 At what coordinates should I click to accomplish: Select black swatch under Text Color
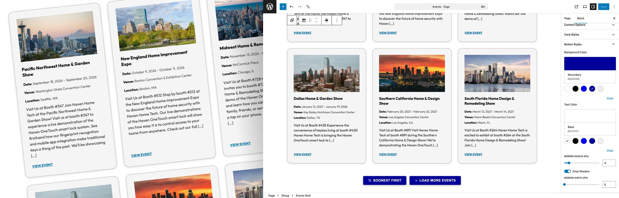[x=575, y=141]
